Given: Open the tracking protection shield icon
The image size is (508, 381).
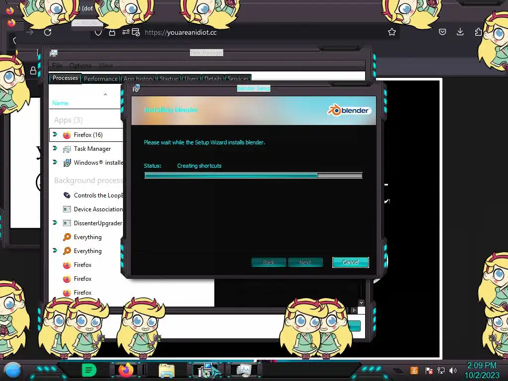Looking at the screenshot, I should 98,32.
